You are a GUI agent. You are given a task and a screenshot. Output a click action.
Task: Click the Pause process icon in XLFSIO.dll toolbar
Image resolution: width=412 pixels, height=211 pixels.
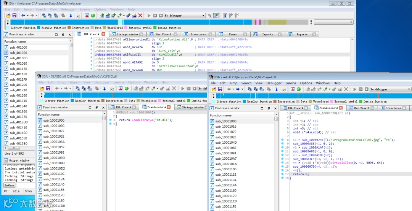[x=188, y=89]
